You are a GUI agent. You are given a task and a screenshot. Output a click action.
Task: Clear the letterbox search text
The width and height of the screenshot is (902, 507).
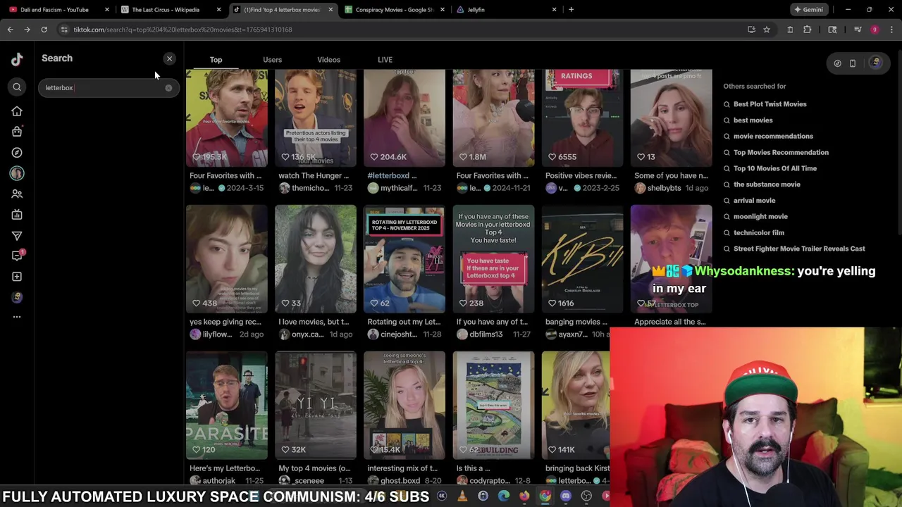(168, 88)
